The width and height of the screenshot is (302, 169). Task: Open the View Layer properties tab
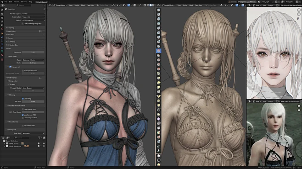[x=2, y=21]
